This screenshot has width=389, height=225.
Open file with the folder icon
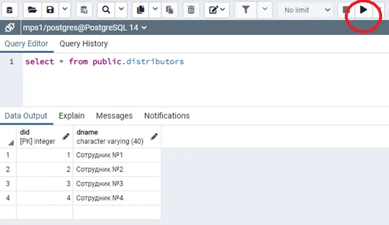[32, 10]
